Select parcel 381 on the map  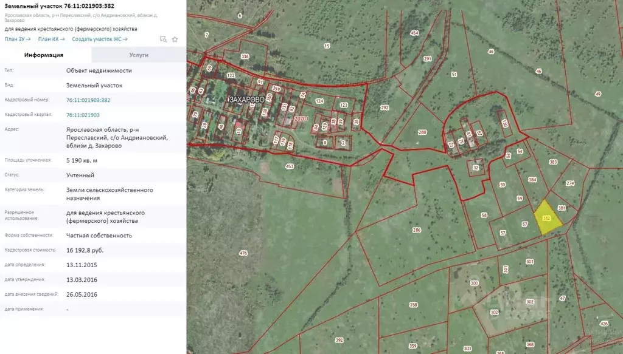(562, 208)
